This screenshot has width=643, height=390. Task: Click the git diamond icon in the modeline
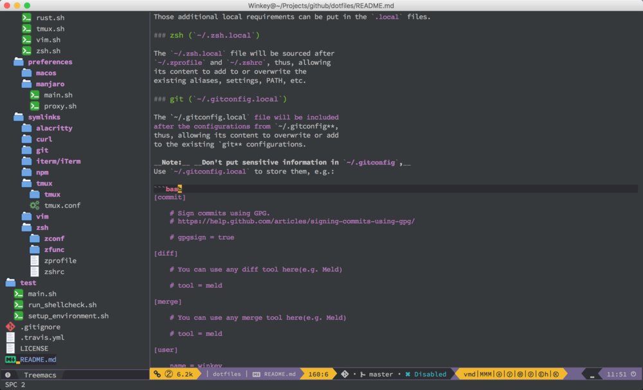(x=345, y=374)
